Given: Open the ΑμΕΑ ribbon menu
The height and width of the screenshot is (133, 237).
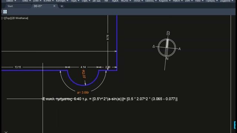Looking at the screenshot, I should click(x=115, y=1).
